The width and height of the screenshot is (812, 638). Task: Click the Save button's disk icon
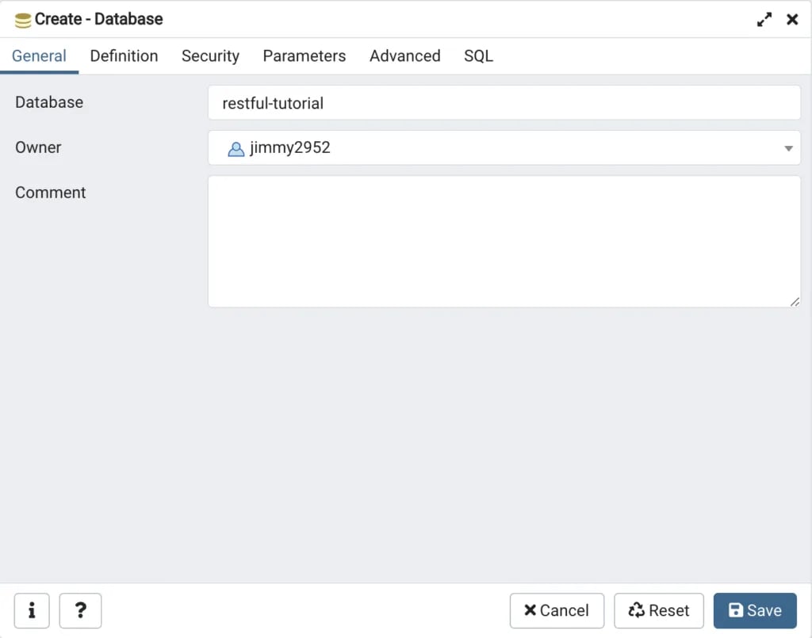coord(737,610)
